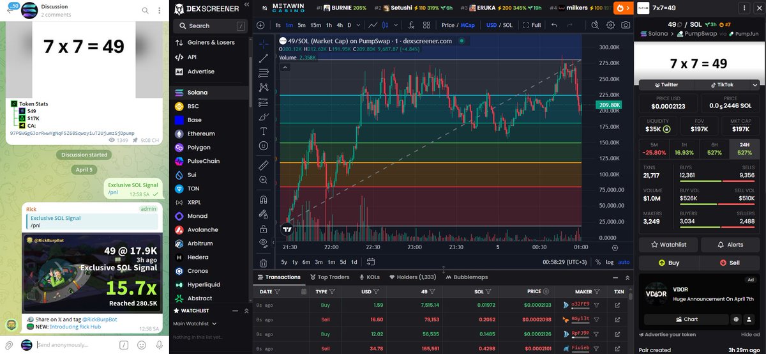Open Telegram search icon in Discussion header
This screenshot has height=354, width=766.
145,10
